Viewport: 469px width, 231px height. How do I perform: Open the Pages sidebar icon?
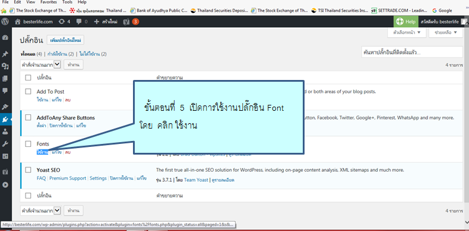pyautogui.click(x=5, y=79)
